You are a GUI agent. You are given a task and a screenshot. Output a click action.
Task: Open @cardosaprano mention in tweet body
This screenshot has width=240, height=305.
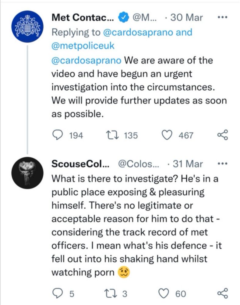click(x=86, y=60)
